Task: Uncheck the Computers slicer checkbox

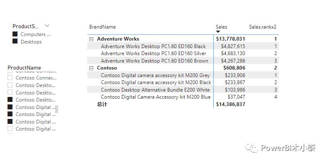Action: click(15, 34)
